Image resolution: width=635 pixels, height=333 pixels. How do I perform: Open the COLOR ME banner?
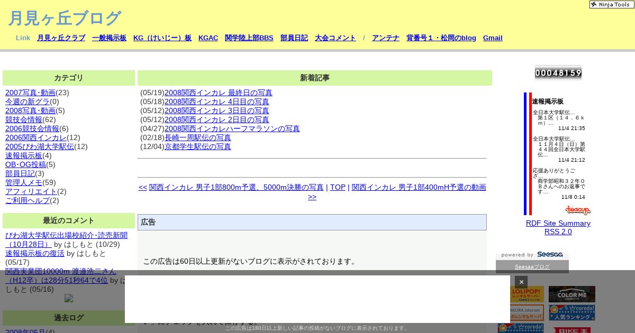(572, 294)
